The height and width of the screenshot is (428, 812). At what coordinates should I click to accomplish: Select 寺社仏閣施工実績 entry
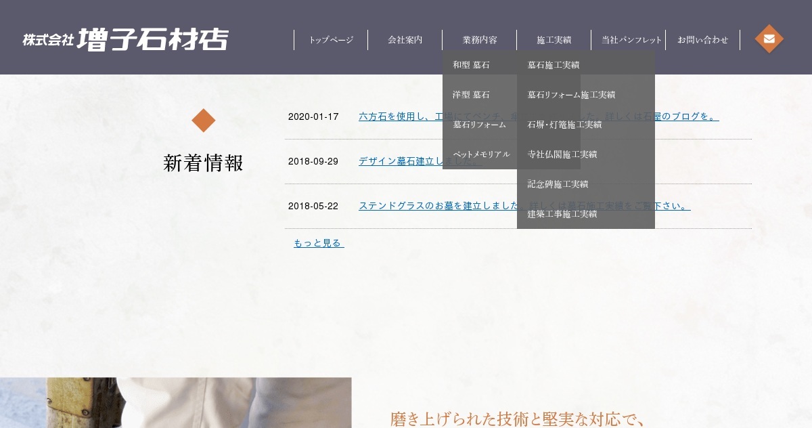586,154
